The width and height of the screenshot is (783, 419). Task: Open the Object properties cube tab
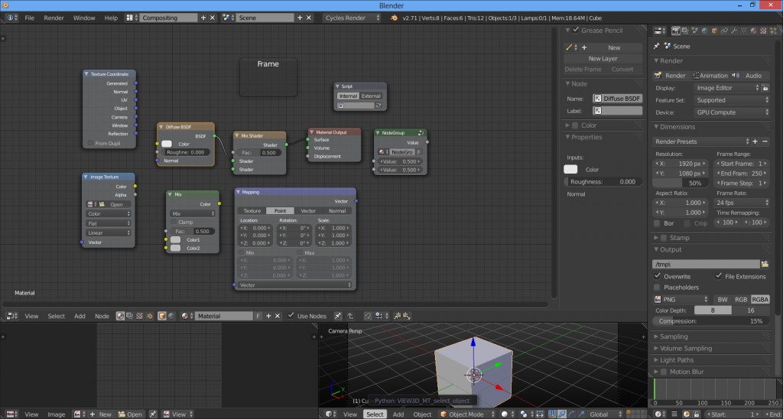[x=713, y=31]
